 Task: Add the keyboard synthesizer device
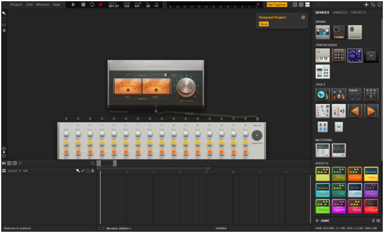(322, 56)
